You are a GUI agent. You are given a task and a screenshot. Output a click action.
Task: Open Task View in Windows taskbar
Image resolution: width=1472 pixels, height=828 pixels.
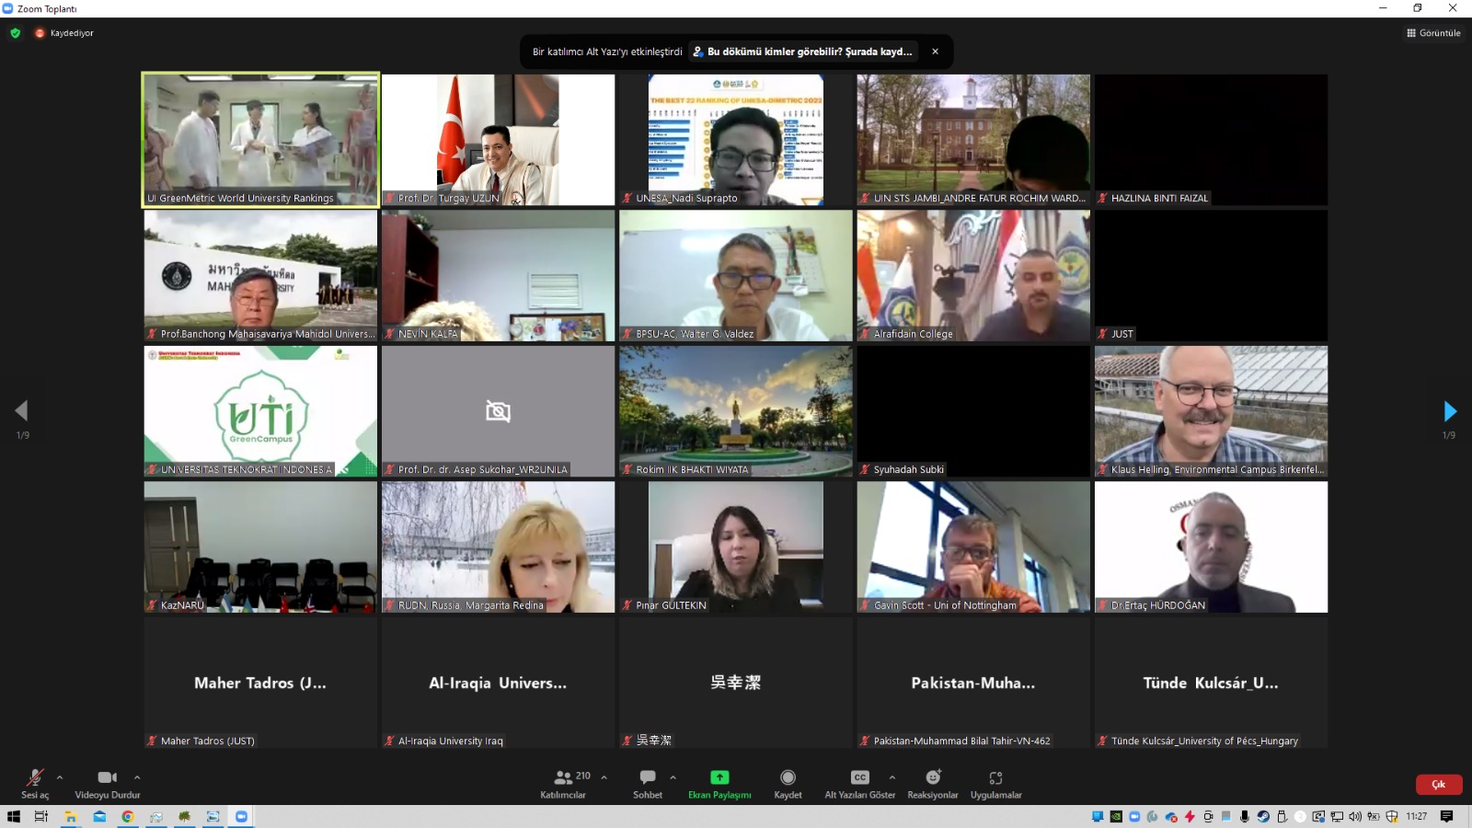[x=41, y=816]
